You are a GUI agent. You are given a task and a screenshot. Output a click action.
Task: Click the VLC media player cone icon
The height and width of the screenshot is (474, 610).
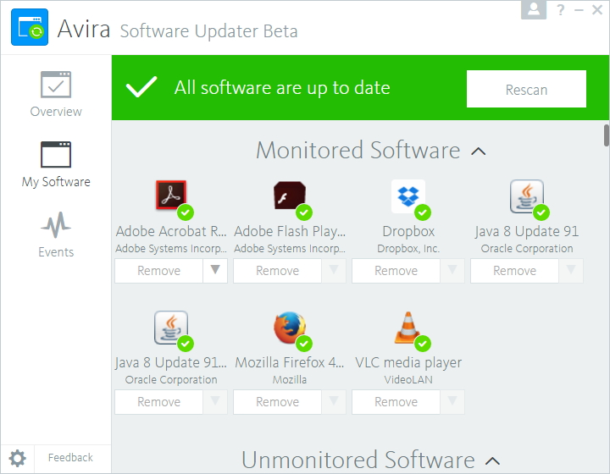[408, 327]
